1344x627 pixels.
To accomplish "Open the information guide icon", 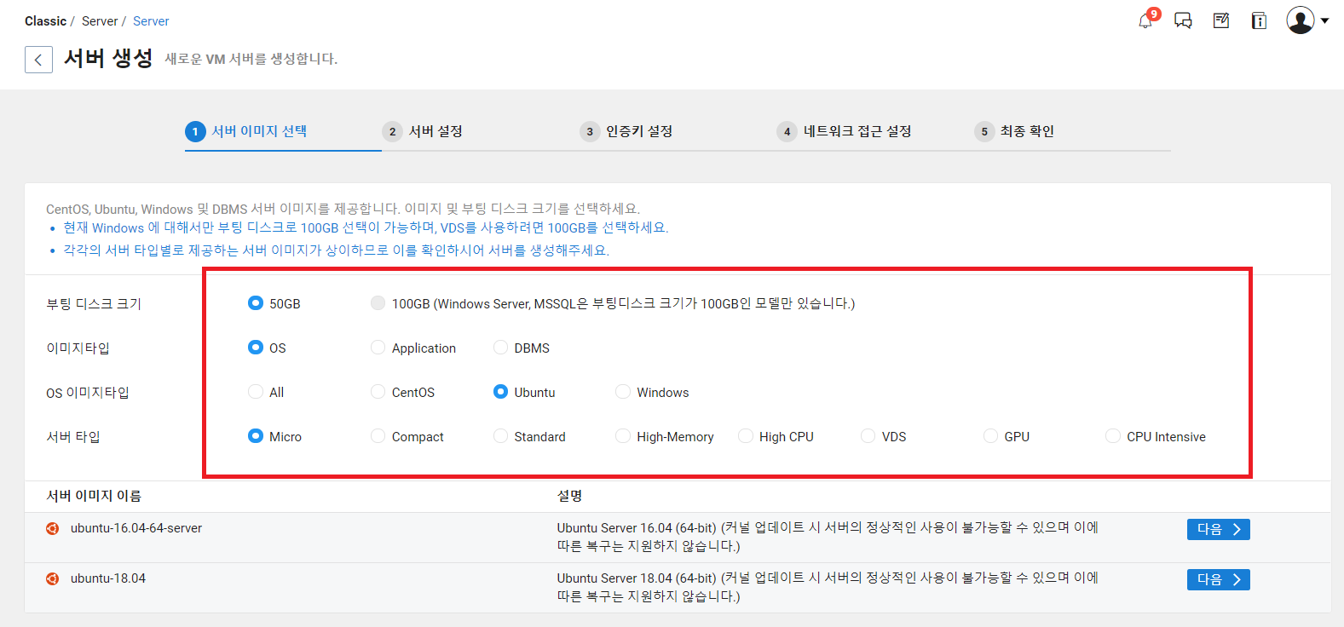I will pos(1259,20).
